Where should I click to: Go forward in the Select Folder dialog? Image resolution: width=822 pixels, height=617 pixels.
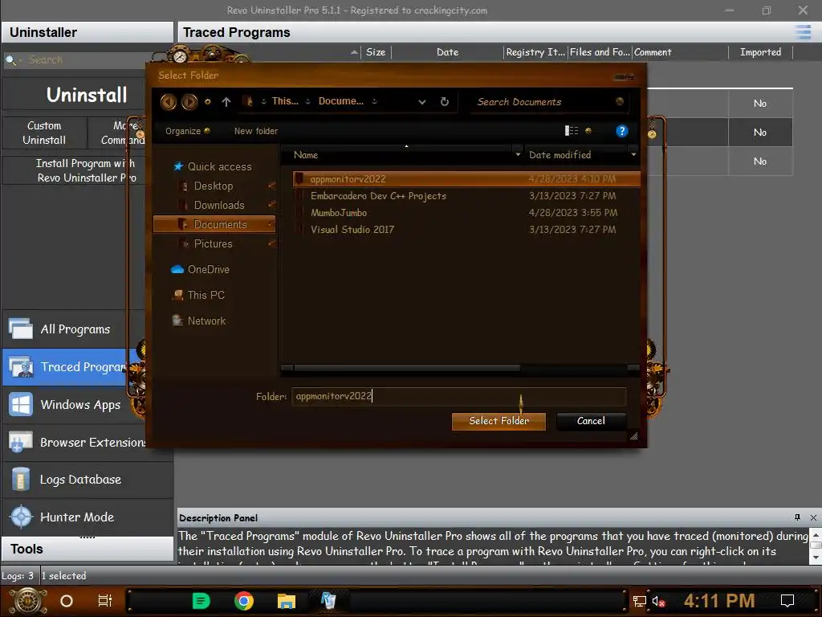[189, 102]
